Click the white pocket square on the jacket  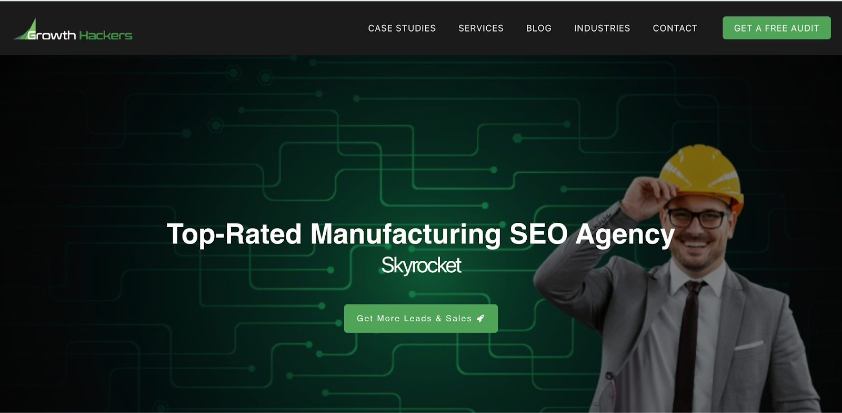749,346
